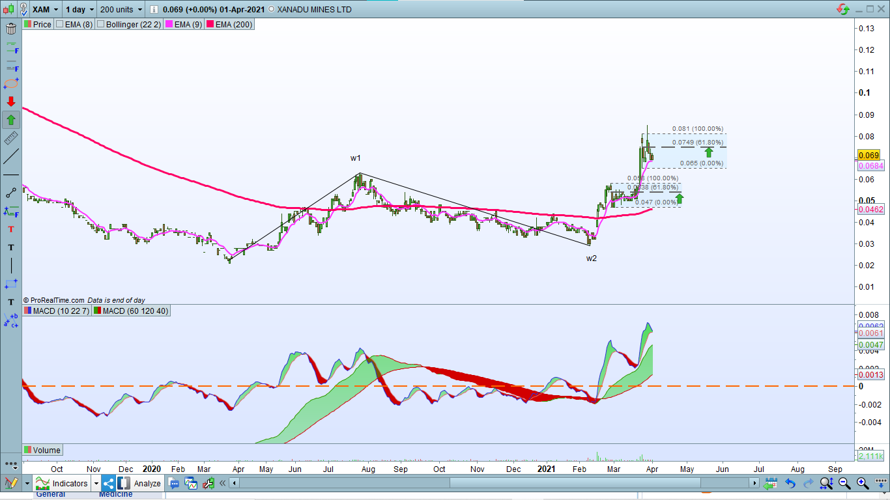
Task: Click the ProRealTime.com link text
Action: pos(57,300)
